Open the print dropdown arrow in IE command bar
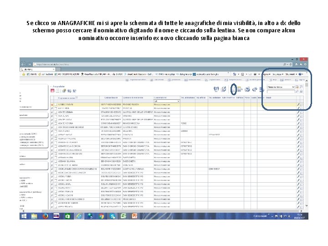Image resolution: width=328 pixels, height=246 pixels. (x=259, y=74)
